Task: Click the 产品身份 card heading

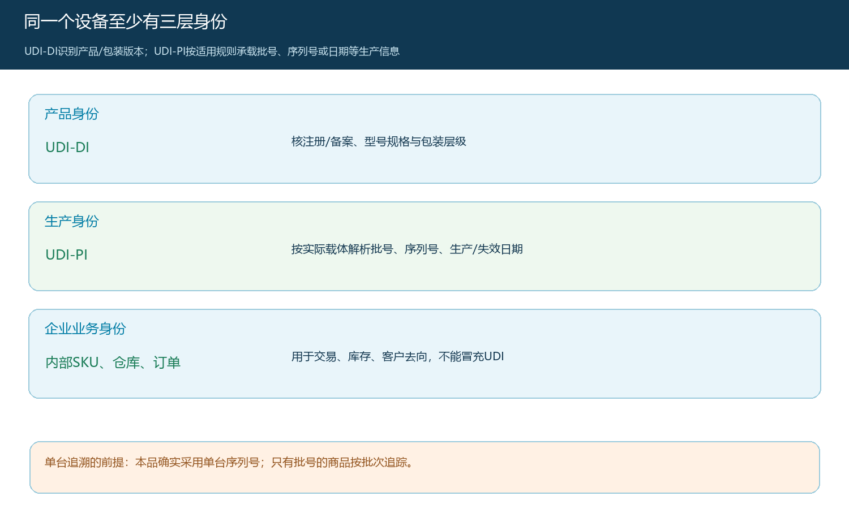Action: point(72,114)
